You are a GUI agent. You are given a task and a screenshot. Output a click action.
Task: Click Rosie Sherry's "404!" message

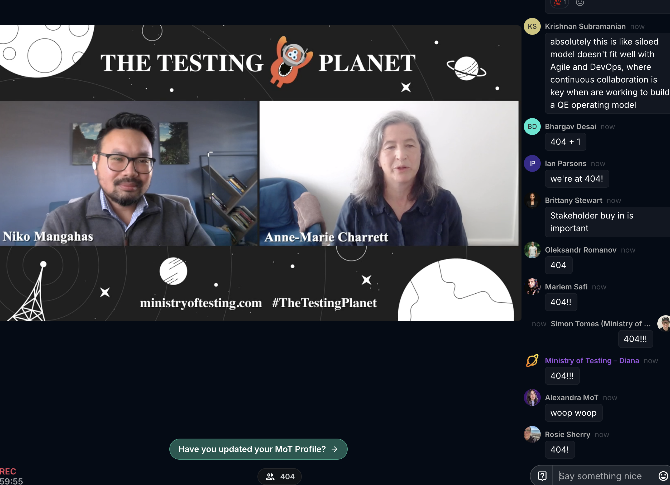559,450
